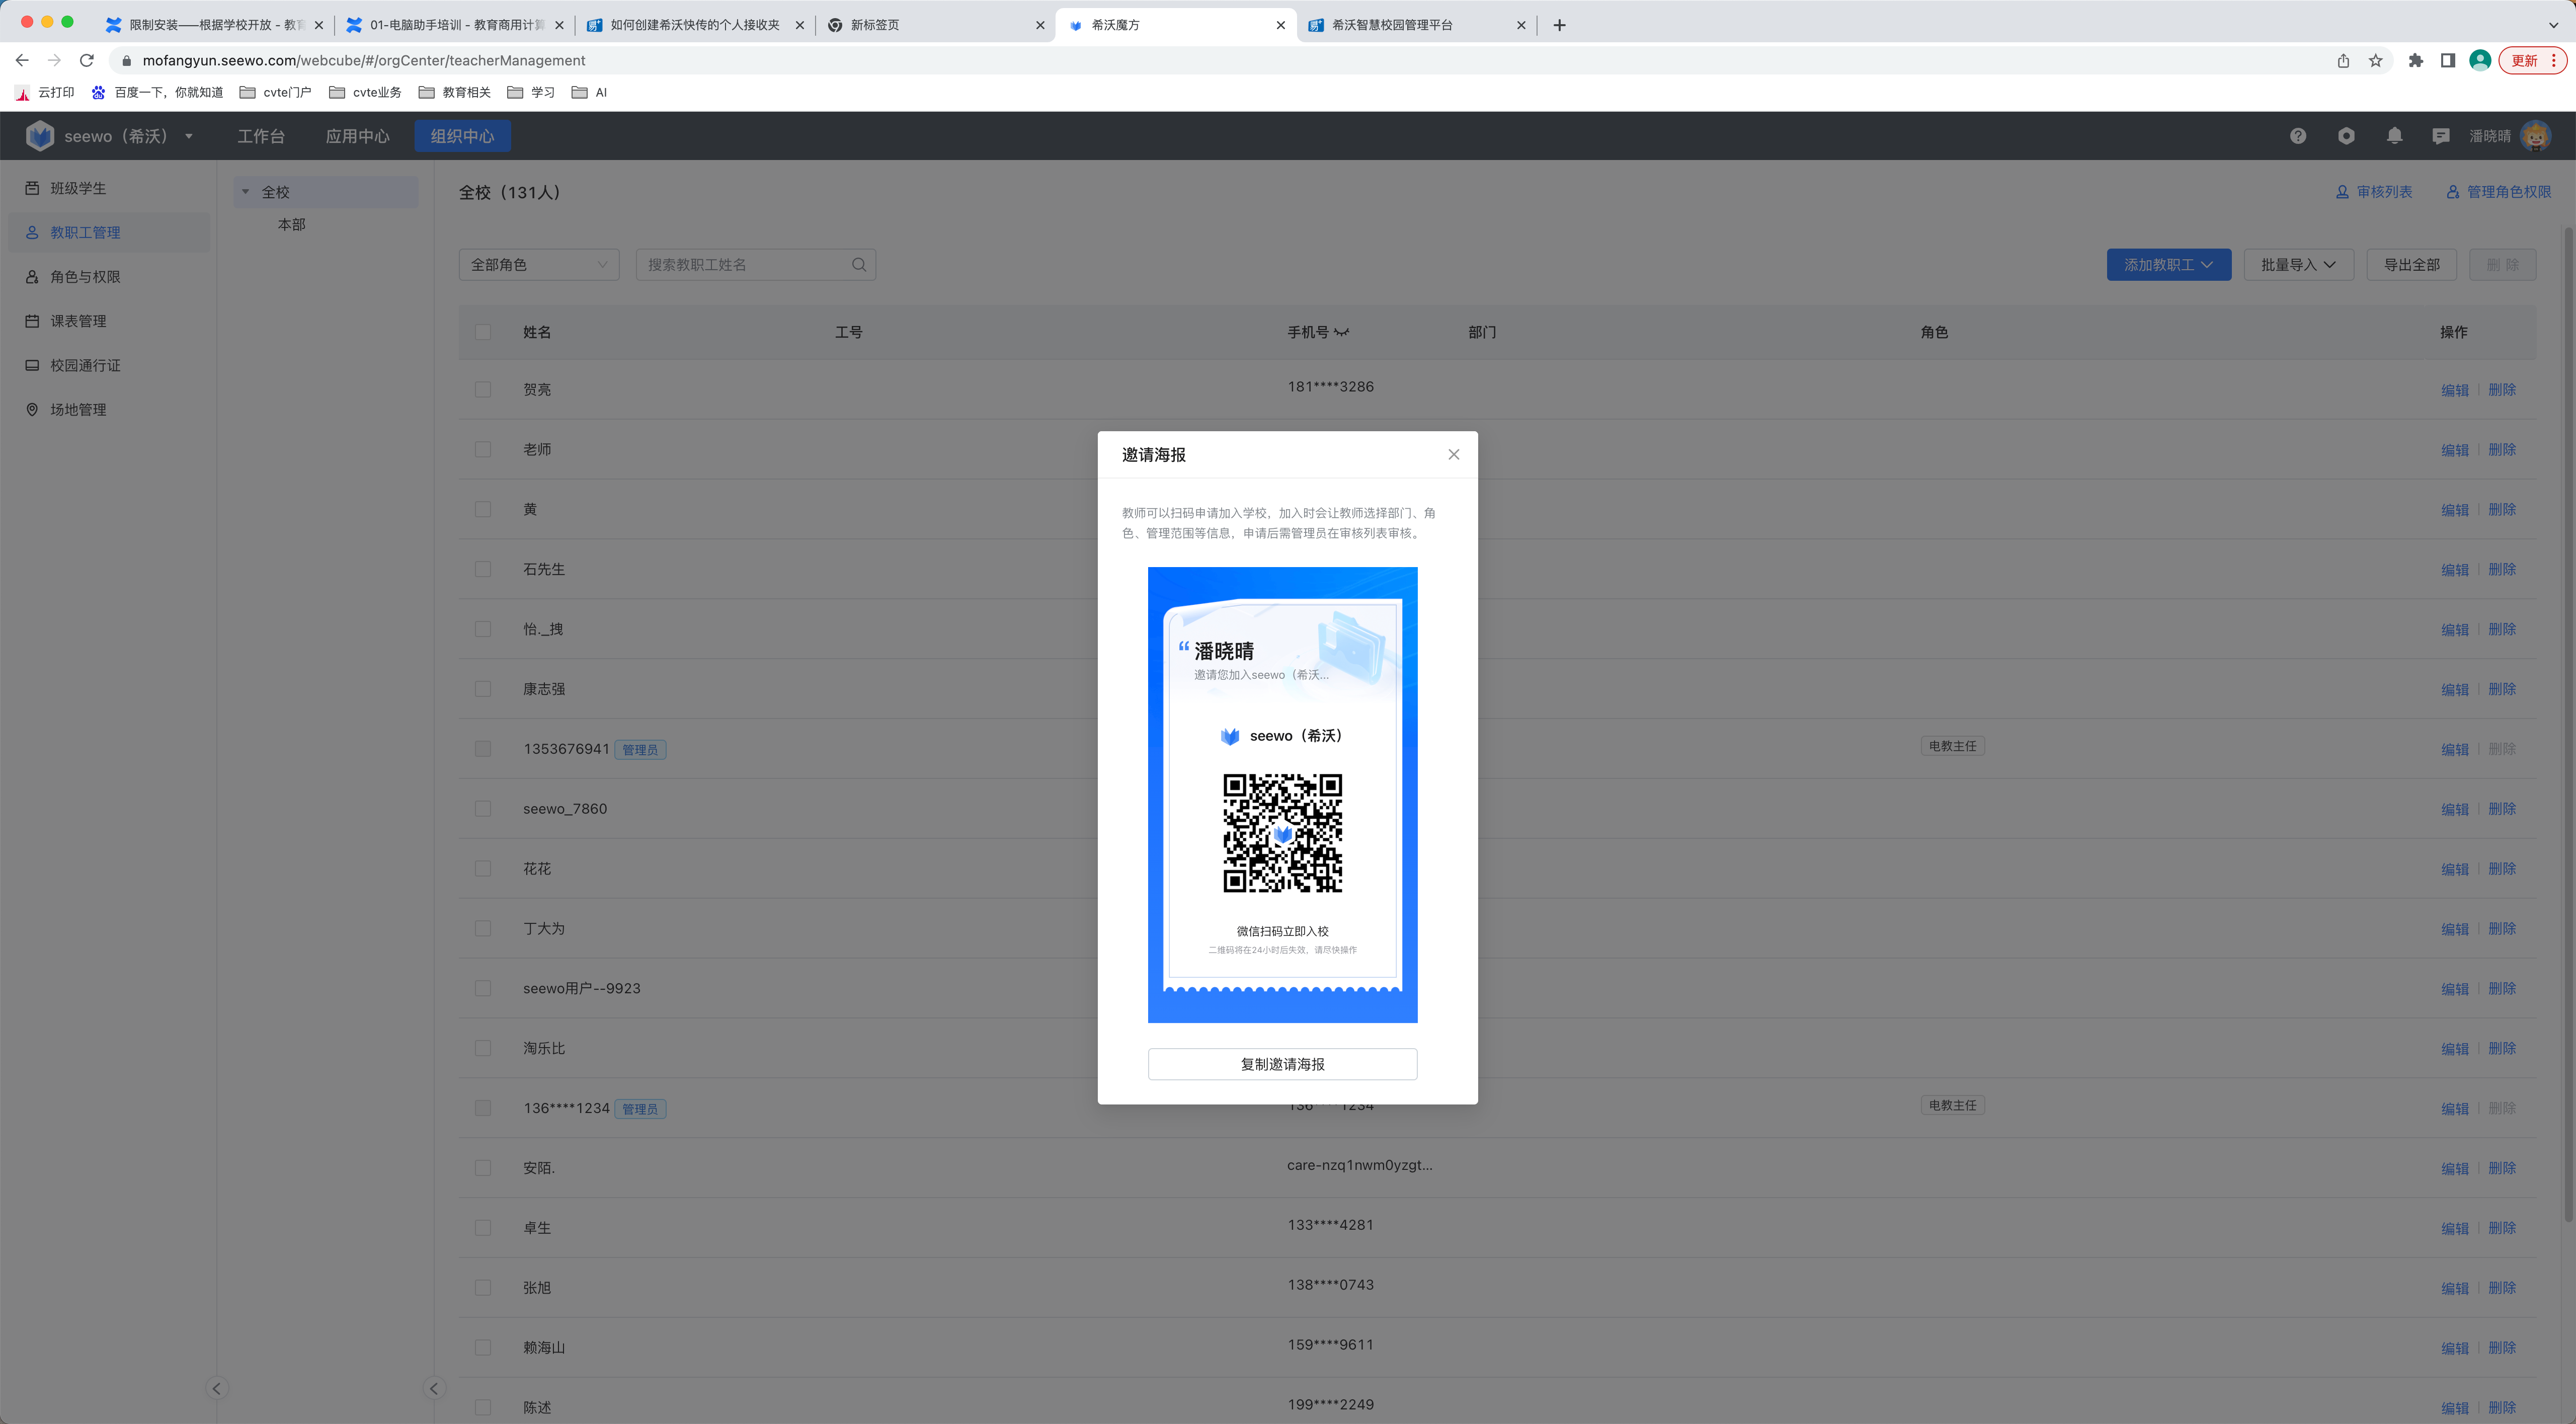Open the message chat icon
The image size is (2576, 1424).
click(2441, 136)
